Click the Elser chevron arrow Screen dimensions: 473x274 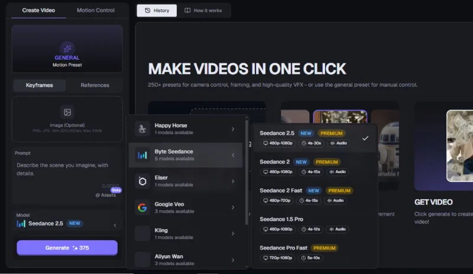pos(233,181)
